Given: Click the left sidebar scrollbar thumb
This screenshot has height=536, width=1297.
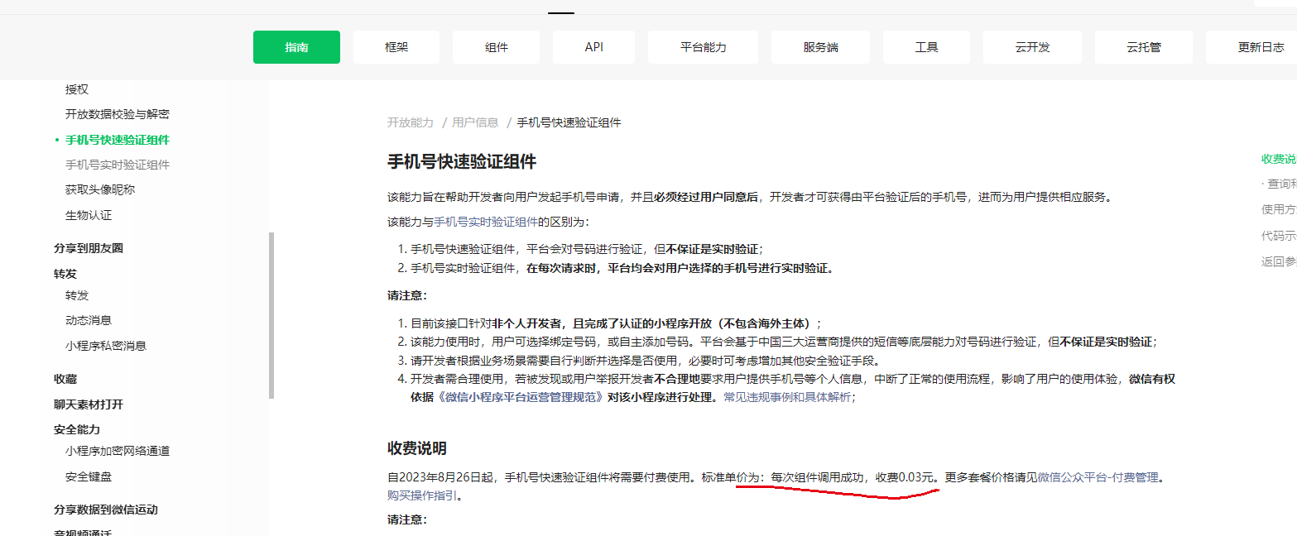Looking at the screenshot, I should [x=271, y=315].
